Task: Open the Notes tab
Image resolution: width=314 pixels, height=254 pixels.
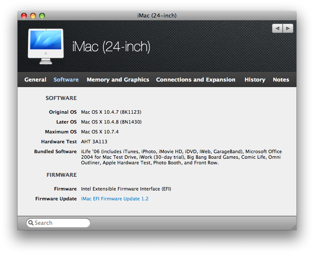Action: tap(281, 79)
